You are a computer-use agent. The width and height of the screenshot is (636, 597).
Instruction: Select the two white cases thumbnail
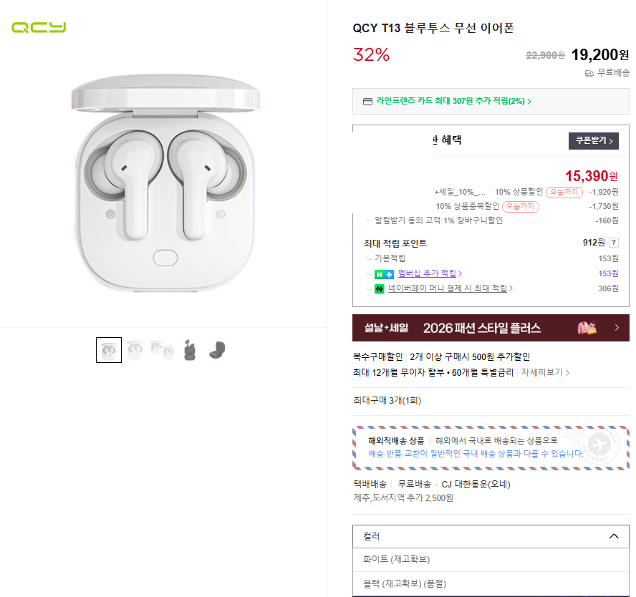163,350
